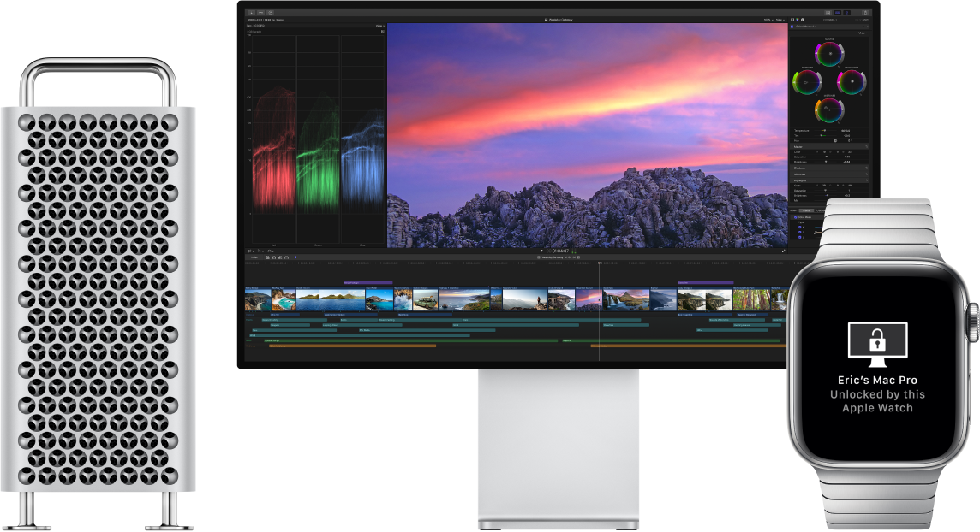Open the Keyword Editor key icon
The image size is (980, 532).
coord(261,13)
